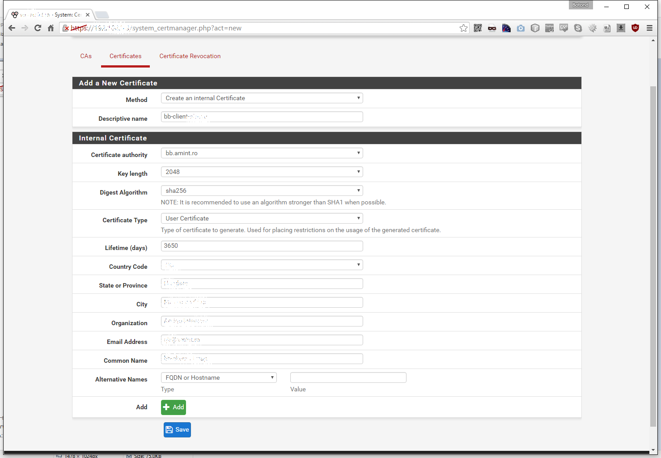This screenshot has width=661, height=458.
Task: Click the Email Address field
Action: (x=262, y=340)
